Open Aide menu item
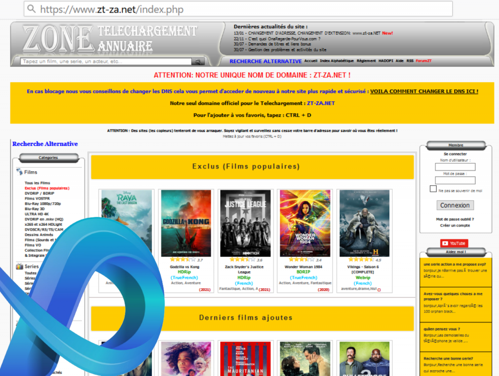The height and width of the screenshot is (376, 499). pos(400,61)
